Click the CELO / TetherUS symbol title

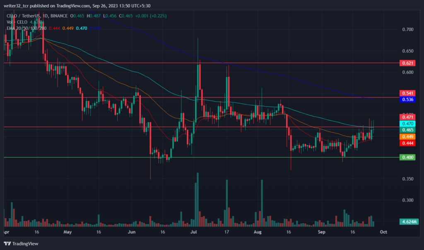point(24,16)
